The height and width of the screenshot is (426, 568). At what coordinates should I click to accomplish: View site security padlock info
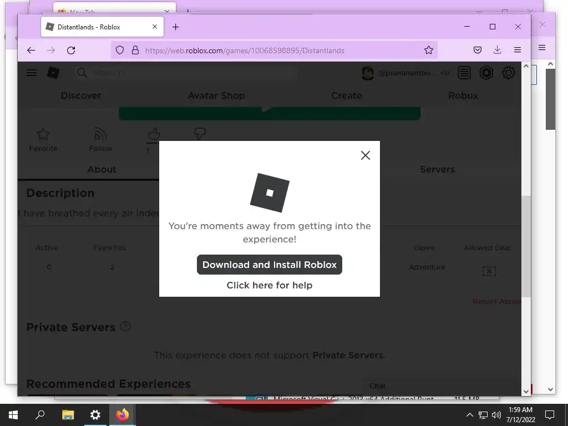[135, 50]
